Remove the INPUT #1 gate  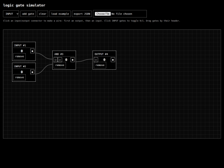[19, 56]
